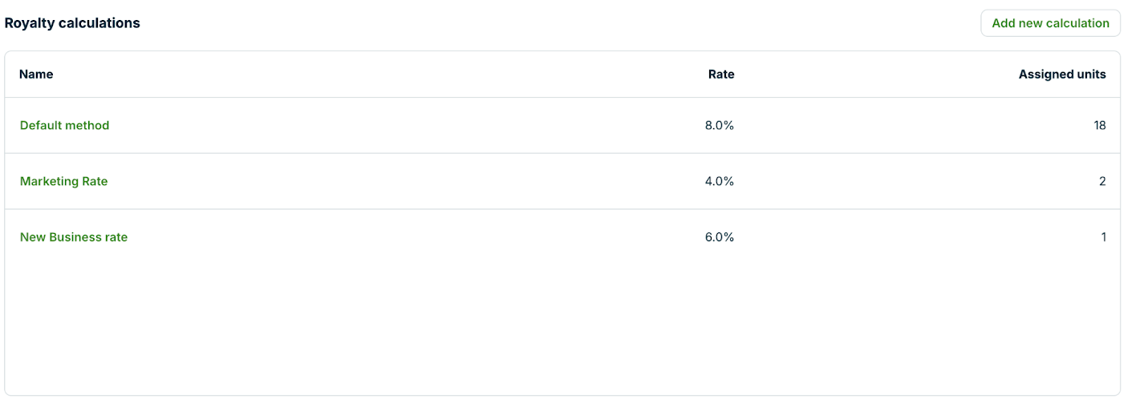
Task: Click the Add new calculation button
Action: [1050, 23]
